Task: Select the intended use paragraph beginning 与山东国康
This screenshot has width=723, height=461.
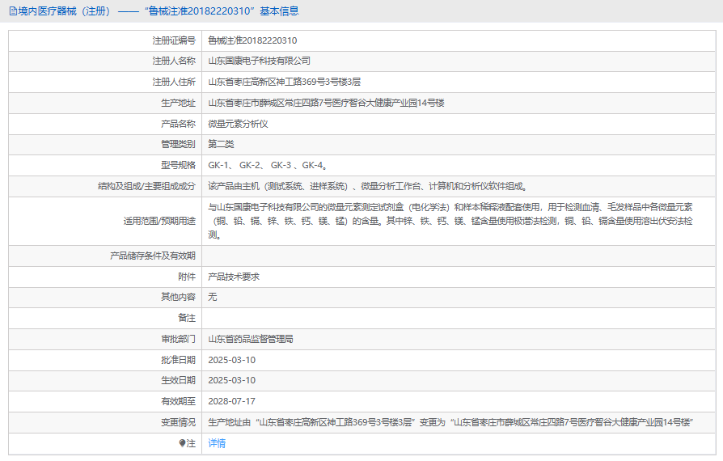Action: 450,222
